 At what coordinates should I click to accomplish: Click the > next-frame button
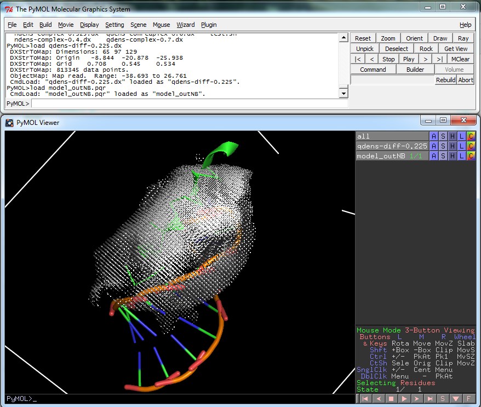[426, 59]
